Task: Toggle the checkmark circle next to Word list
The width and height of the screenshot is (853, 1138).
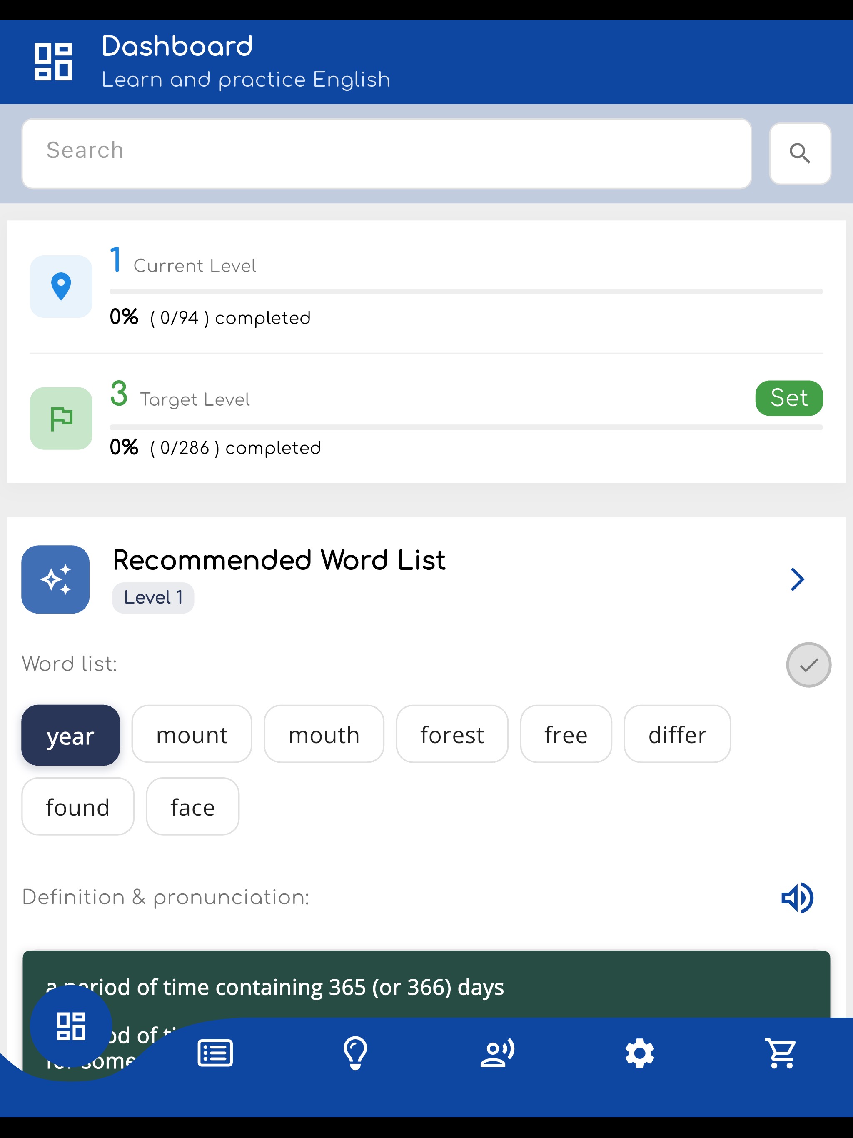Action: [809, 664]
